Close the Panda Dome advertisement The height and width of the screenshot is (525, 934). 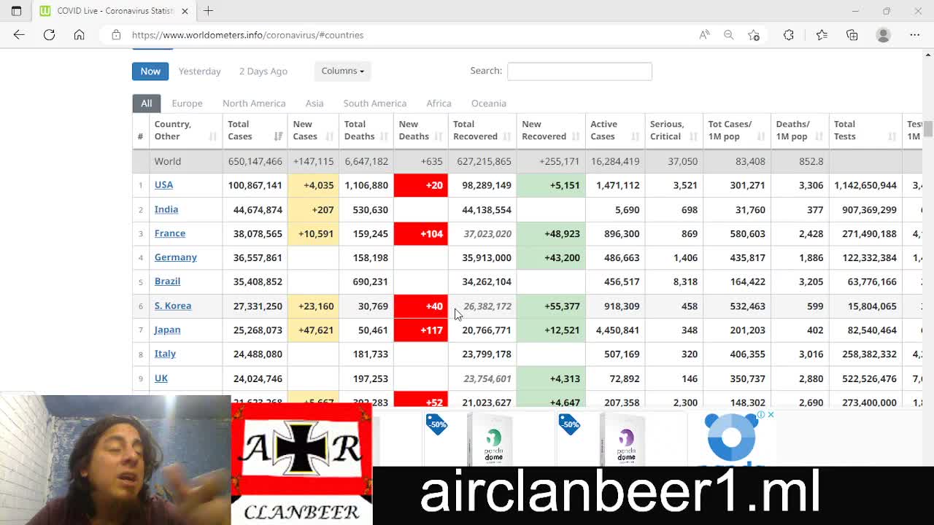pyautogui.click(x=771, y=415)
